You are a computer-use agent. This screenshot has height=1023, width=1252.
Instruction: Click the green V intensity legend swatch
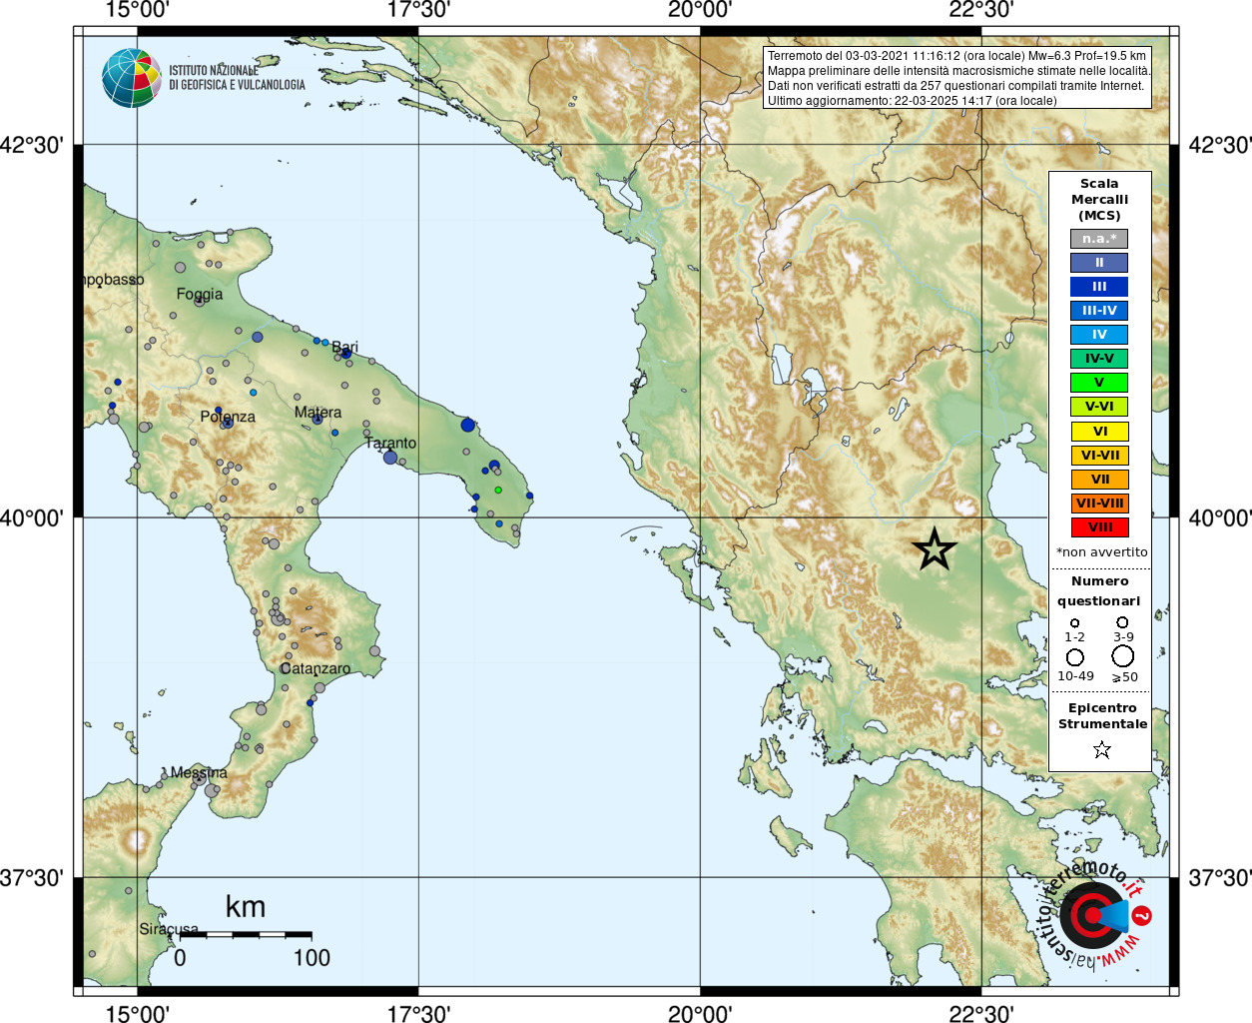pos(1099,383)
